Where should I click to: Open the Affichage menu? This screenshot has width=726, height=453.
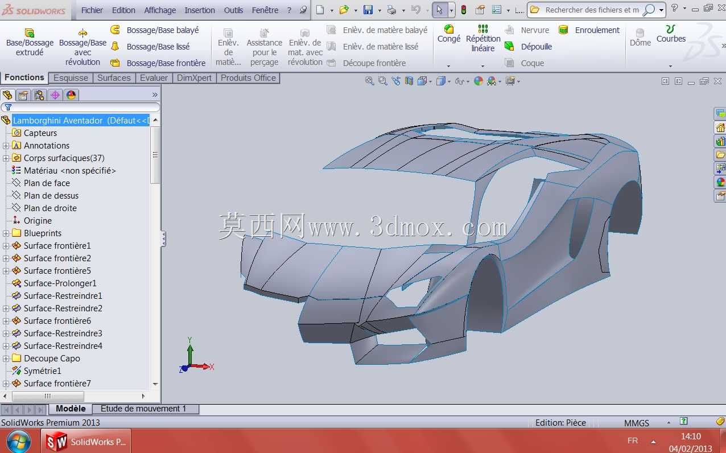point(160,10)
